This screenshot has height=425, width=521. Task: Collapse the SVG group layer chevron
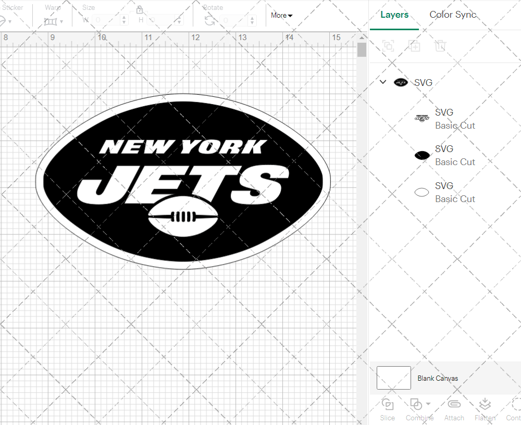point(383,82)
